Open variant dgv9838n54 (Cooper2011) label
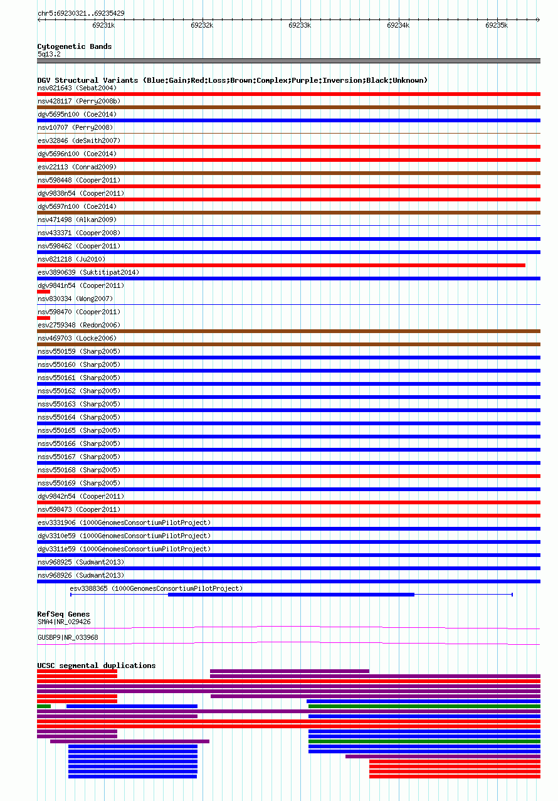This screenshot has height=801, width=558. (81, 193)
